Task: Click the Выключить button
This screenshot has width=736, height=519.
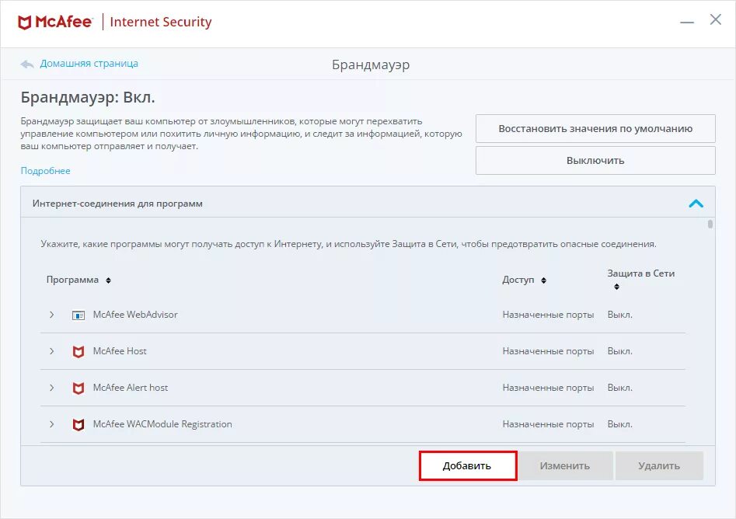Action: coord(595,161)
